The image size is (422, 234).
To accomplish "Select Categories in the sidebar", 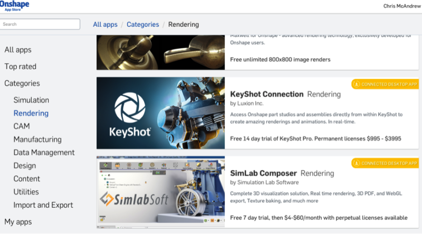I will point(22,84).
